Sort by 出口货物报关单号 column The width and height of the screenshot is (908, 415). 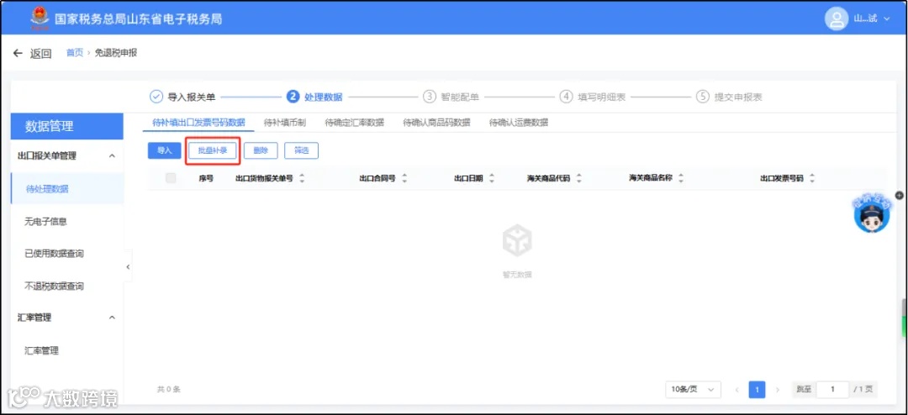click(302, 178)
